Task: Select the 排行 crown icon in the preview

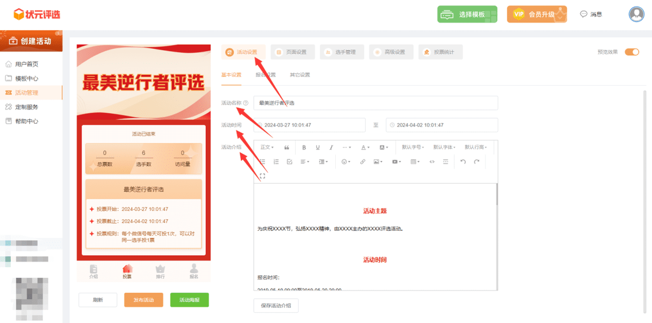Action: [x=160, y=269]
